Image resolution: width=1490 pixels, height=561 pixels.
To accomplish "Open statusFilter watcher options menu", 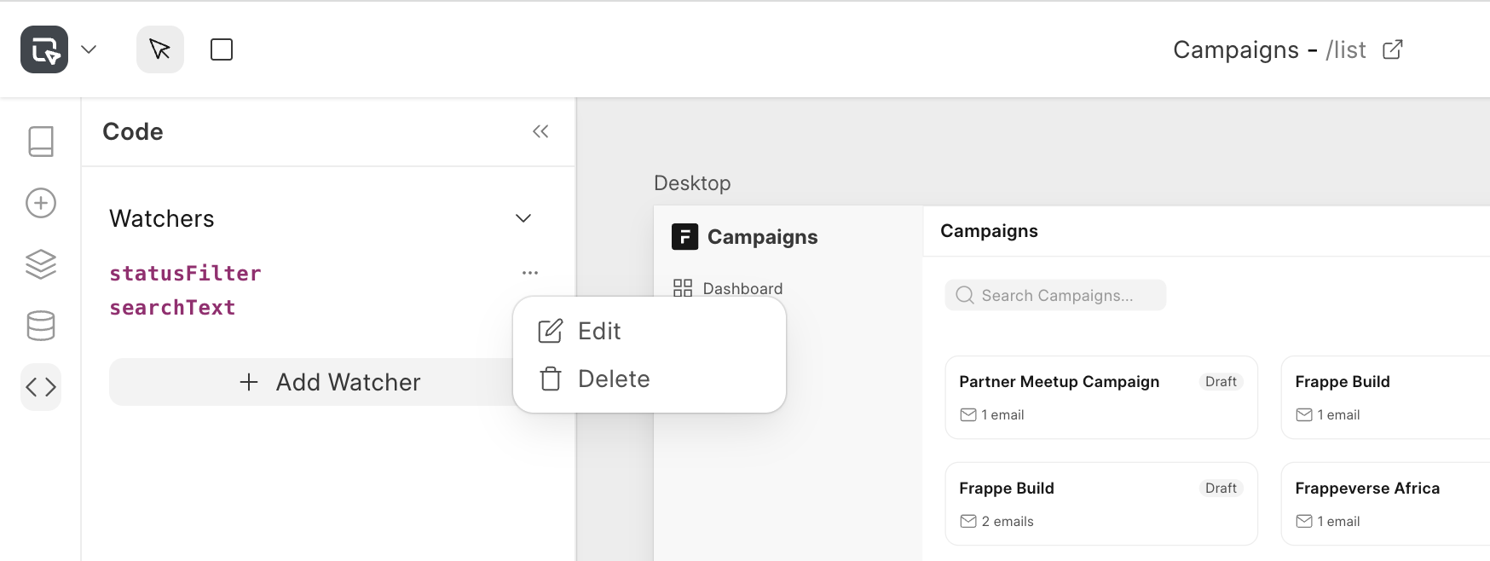I will tap(530, 273).
